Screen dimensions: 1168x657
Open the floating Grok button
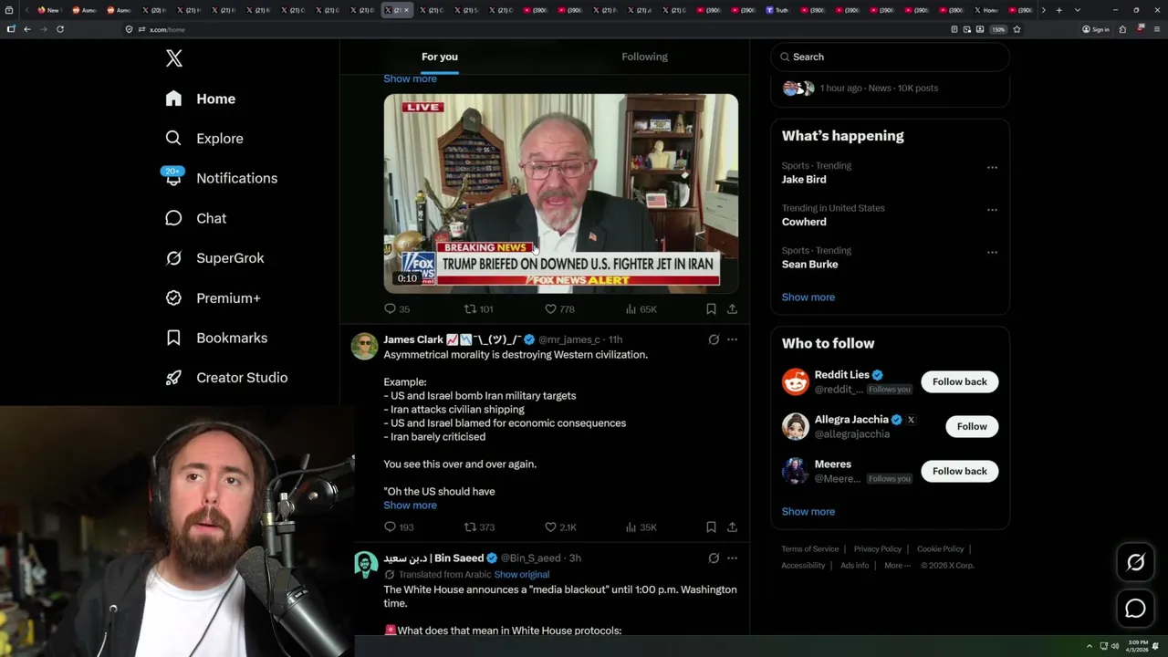click(x=1135, y=563)
